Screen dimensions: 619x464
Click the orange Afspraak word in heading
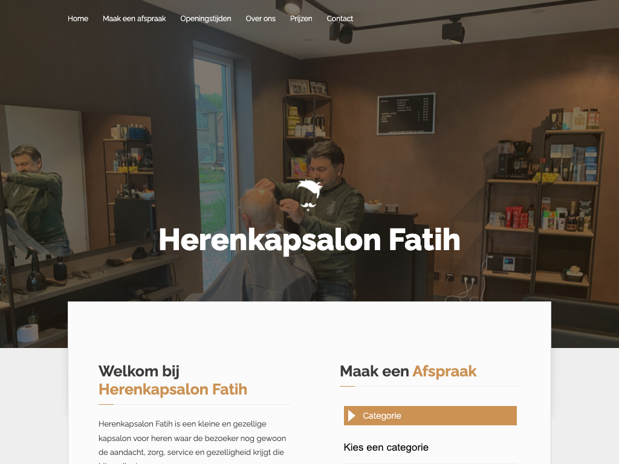pos(444,372)
